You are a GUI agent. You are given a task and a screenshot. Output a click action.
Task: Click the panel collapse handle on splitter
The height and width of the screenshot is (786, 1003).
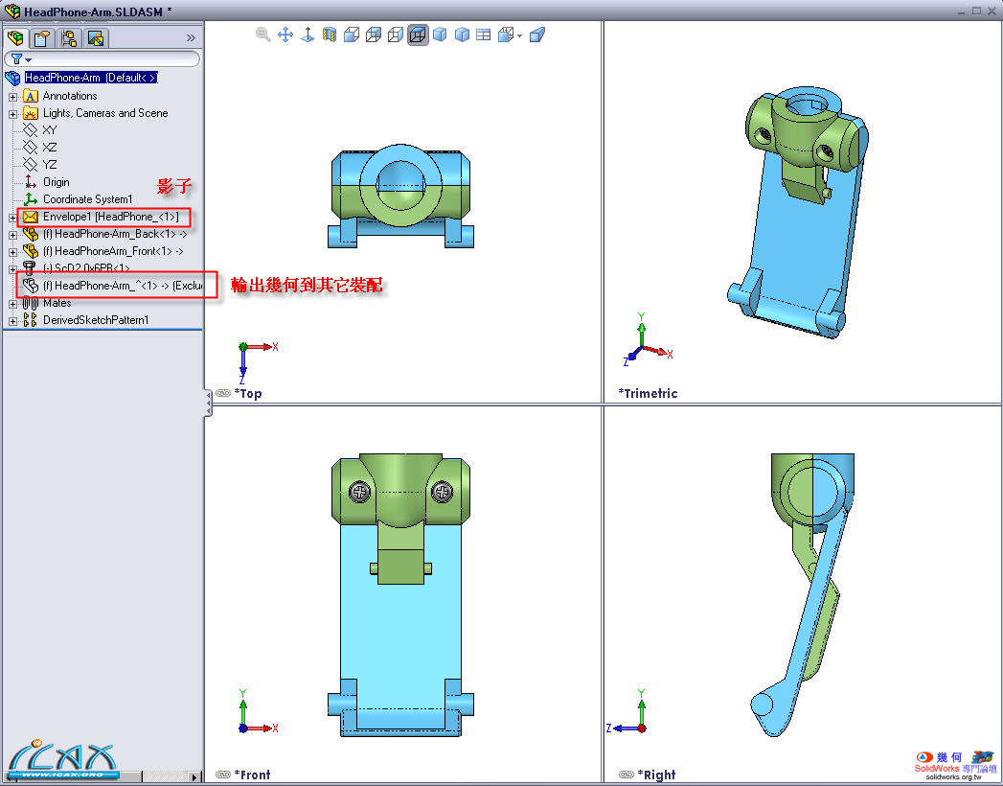click(x=208, y=403)
